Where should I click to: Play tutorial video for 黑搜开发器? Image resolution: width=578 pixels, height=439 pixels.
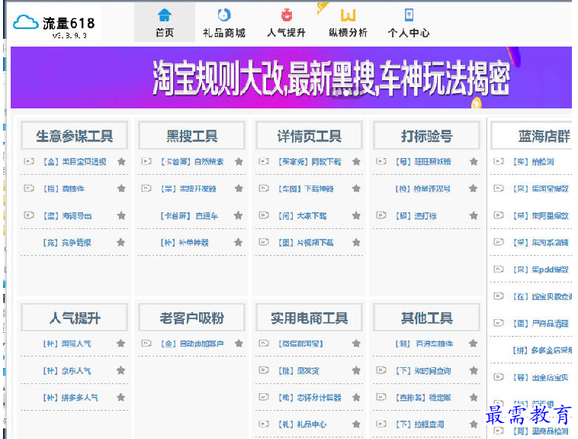click(146, 189)
